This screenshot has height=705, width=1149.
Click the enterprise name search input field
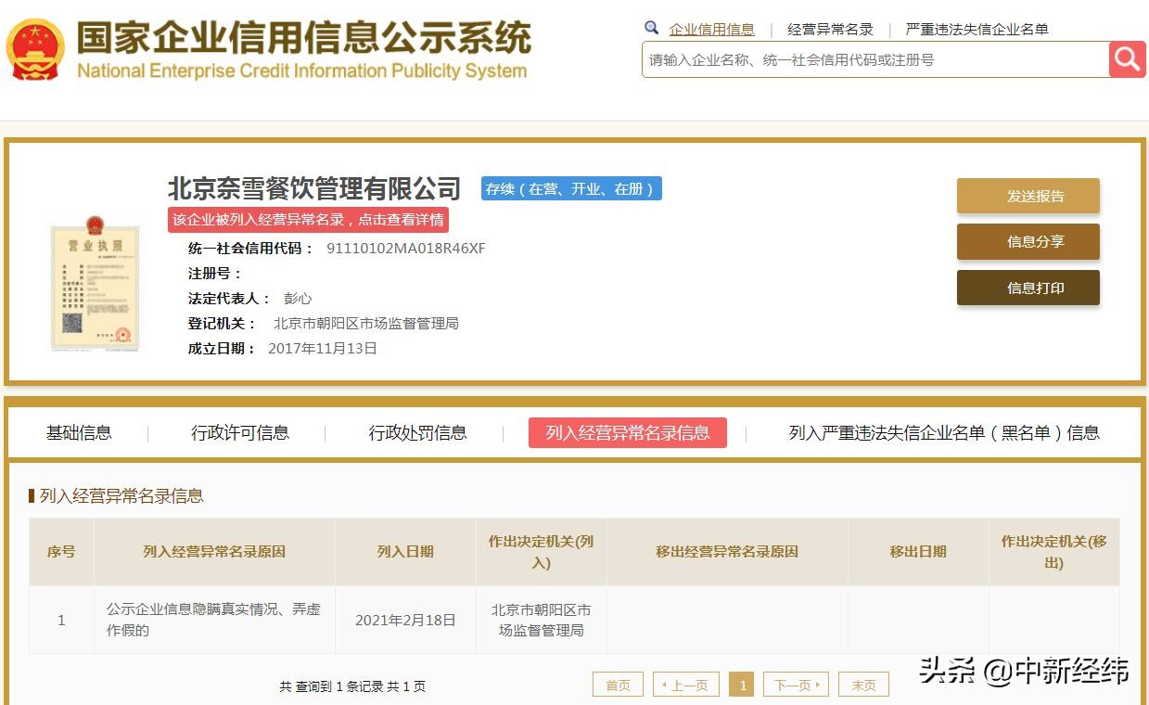(x=875, y=59)
